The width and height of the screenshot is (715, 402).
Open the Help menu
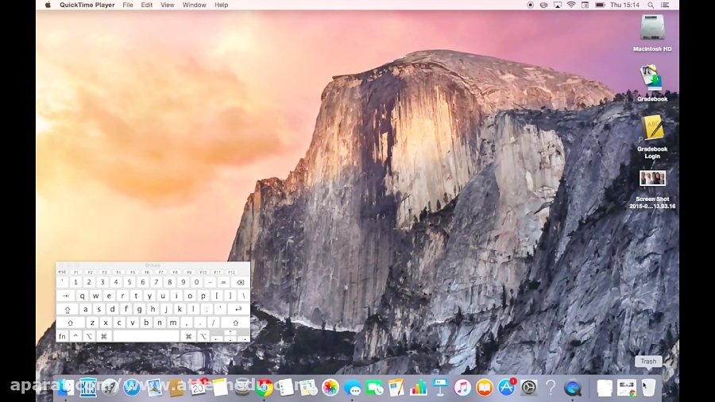coord(221,5)
